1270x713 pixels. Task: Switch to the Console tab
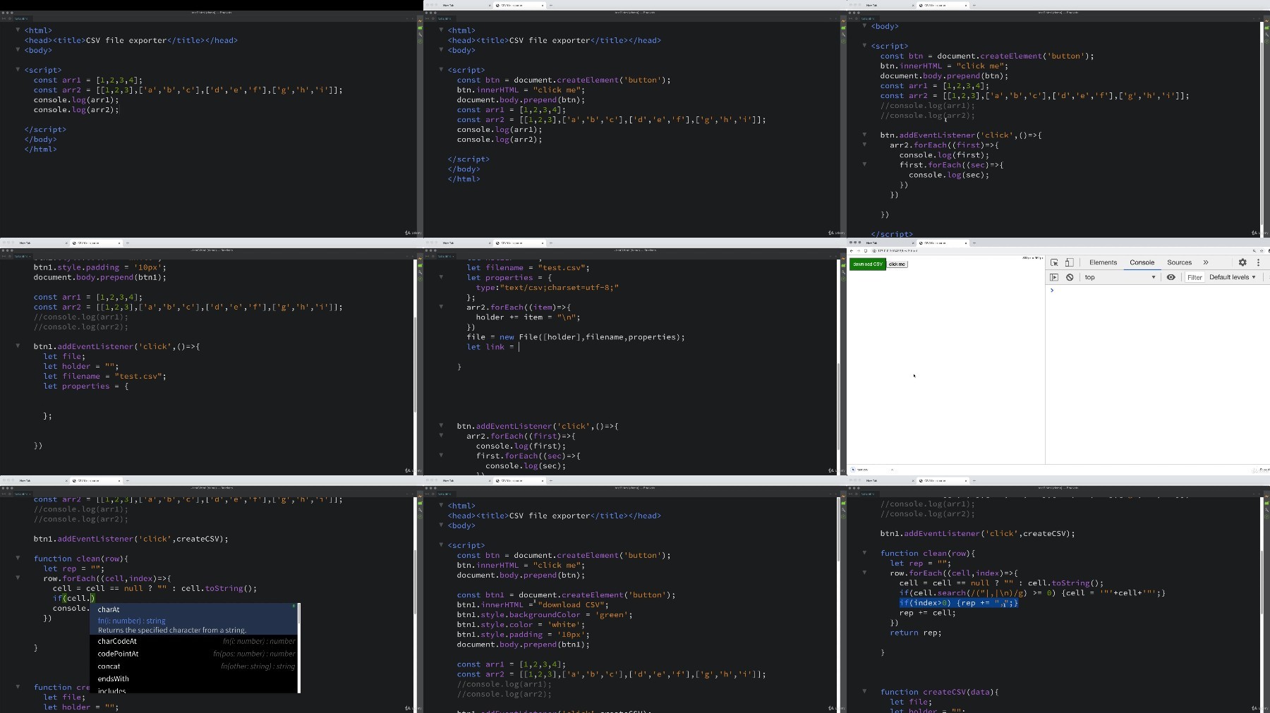click(x=1142, y=262)
